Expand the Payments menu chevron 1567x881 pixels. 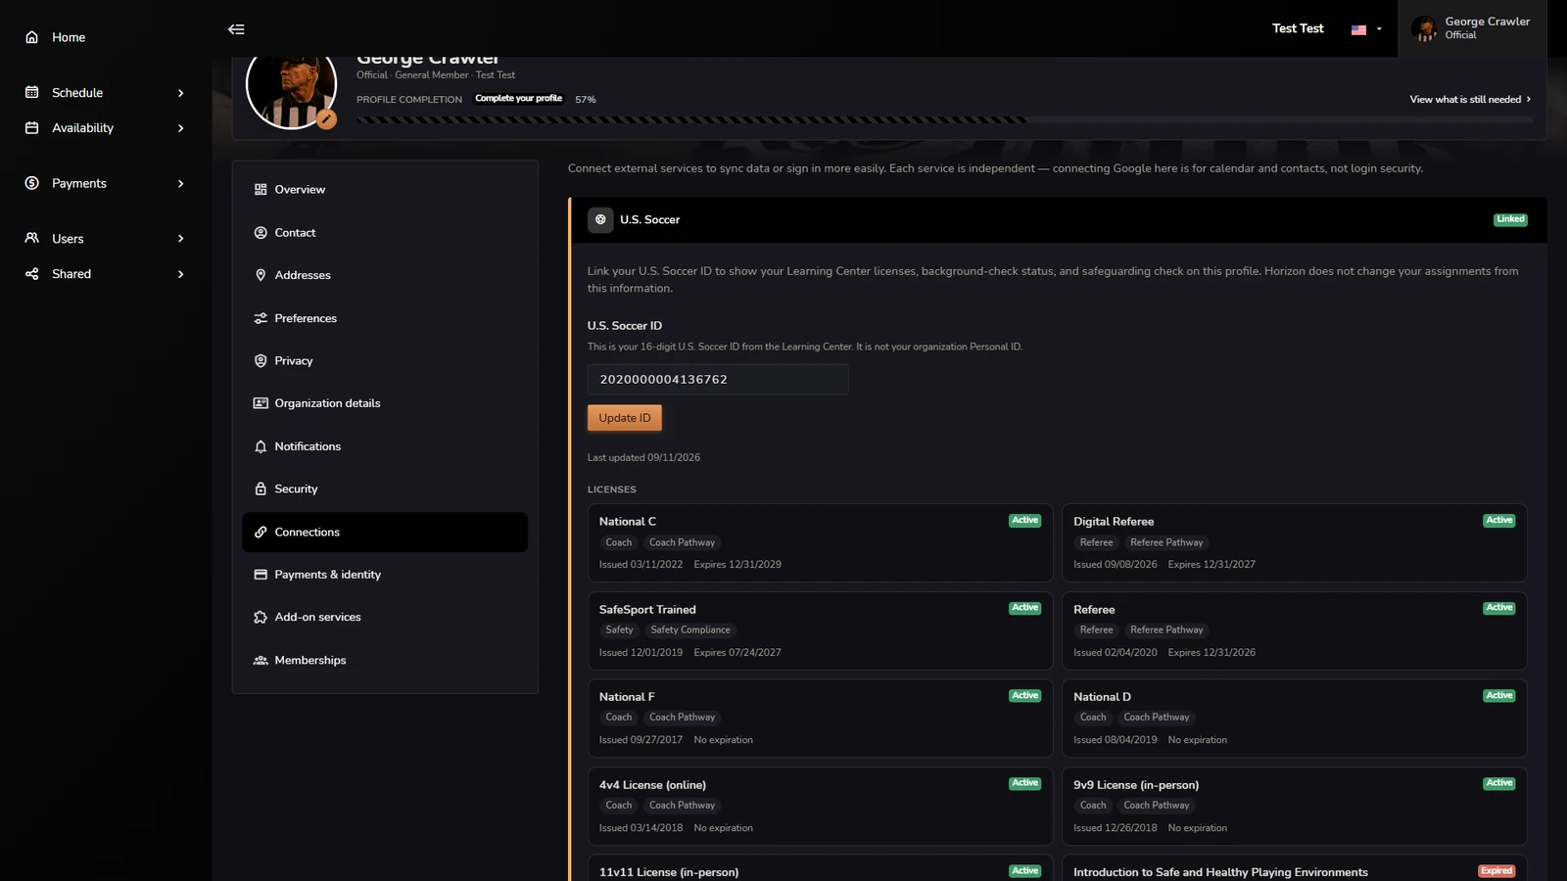coord(180,183)
